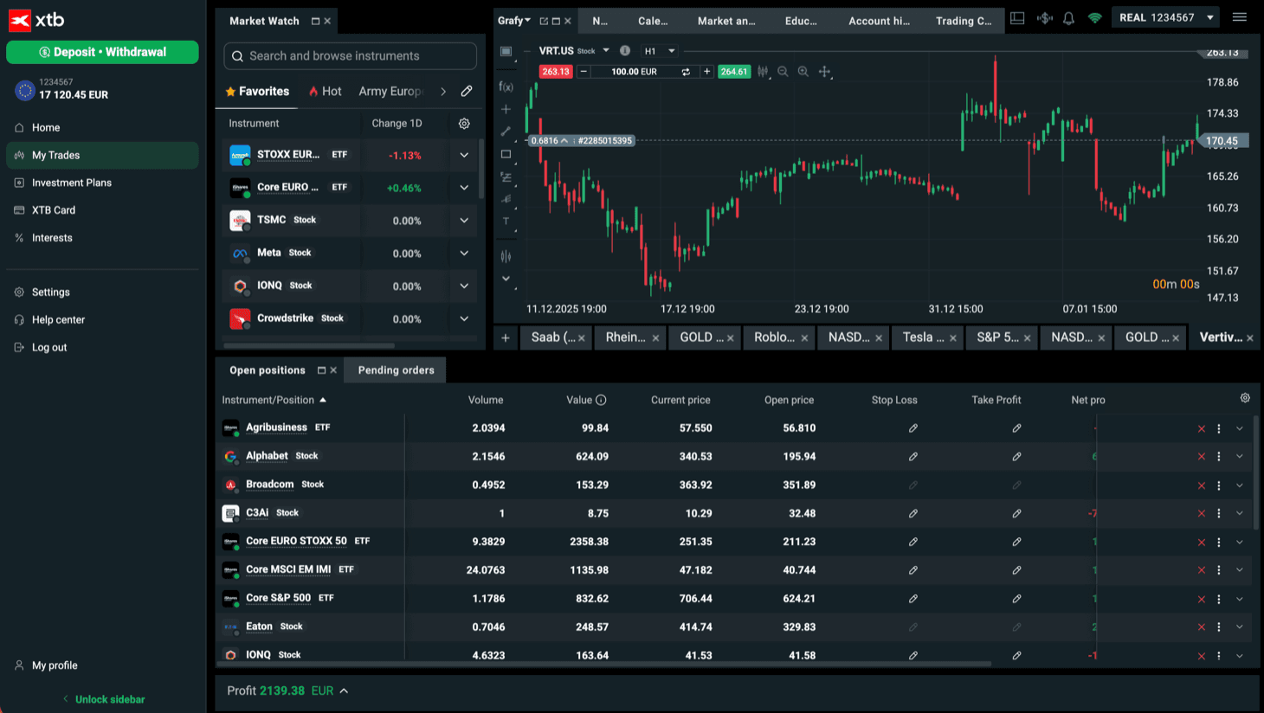Open the H1 timeframe dropdown

[660, 51]
